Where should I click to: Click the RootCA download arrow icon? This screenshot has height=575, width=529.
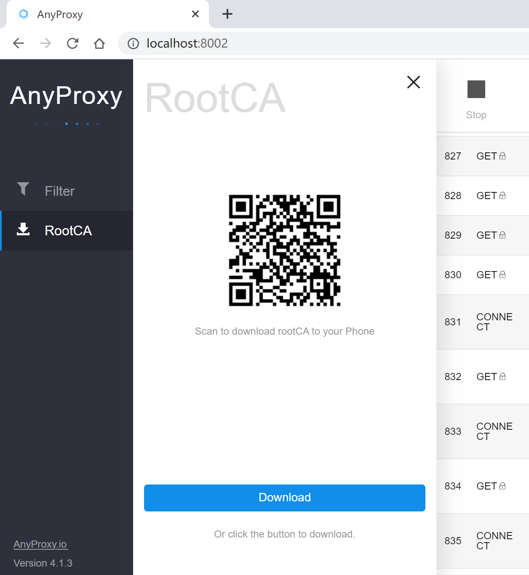23,229
